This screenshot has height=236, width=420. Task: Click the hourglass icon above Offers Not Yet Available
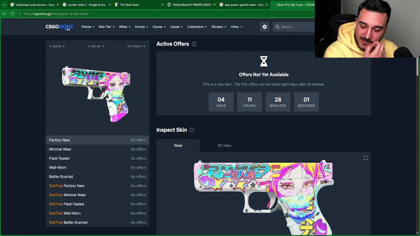click(x=264, y=61)
